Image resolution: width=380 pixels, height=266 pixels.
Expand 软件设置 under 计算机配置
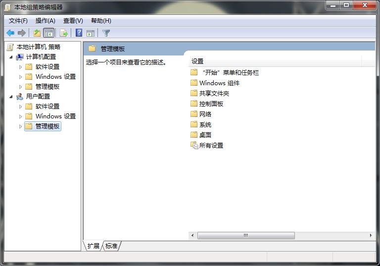tap(21, 67)
